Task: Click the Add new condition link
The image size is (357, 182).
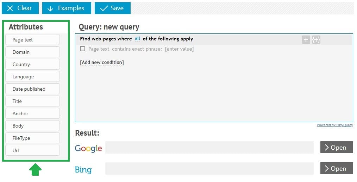Action: 102,63
